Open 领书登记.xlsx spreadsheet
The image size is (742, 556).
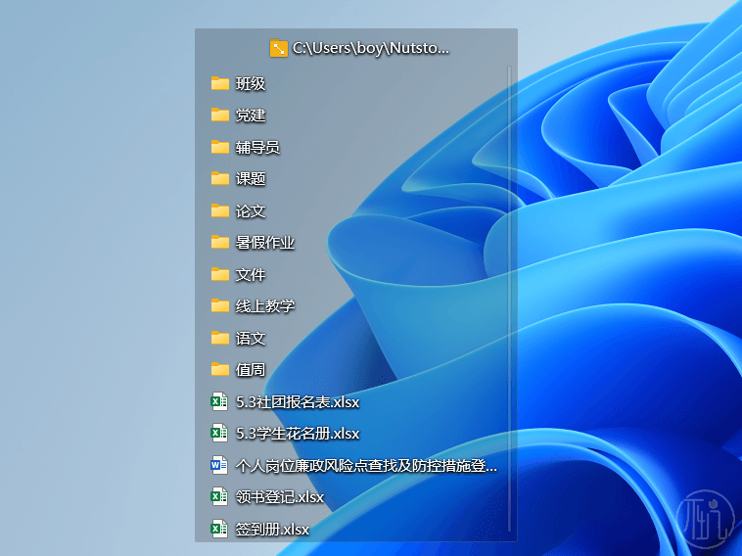(280, 497)
